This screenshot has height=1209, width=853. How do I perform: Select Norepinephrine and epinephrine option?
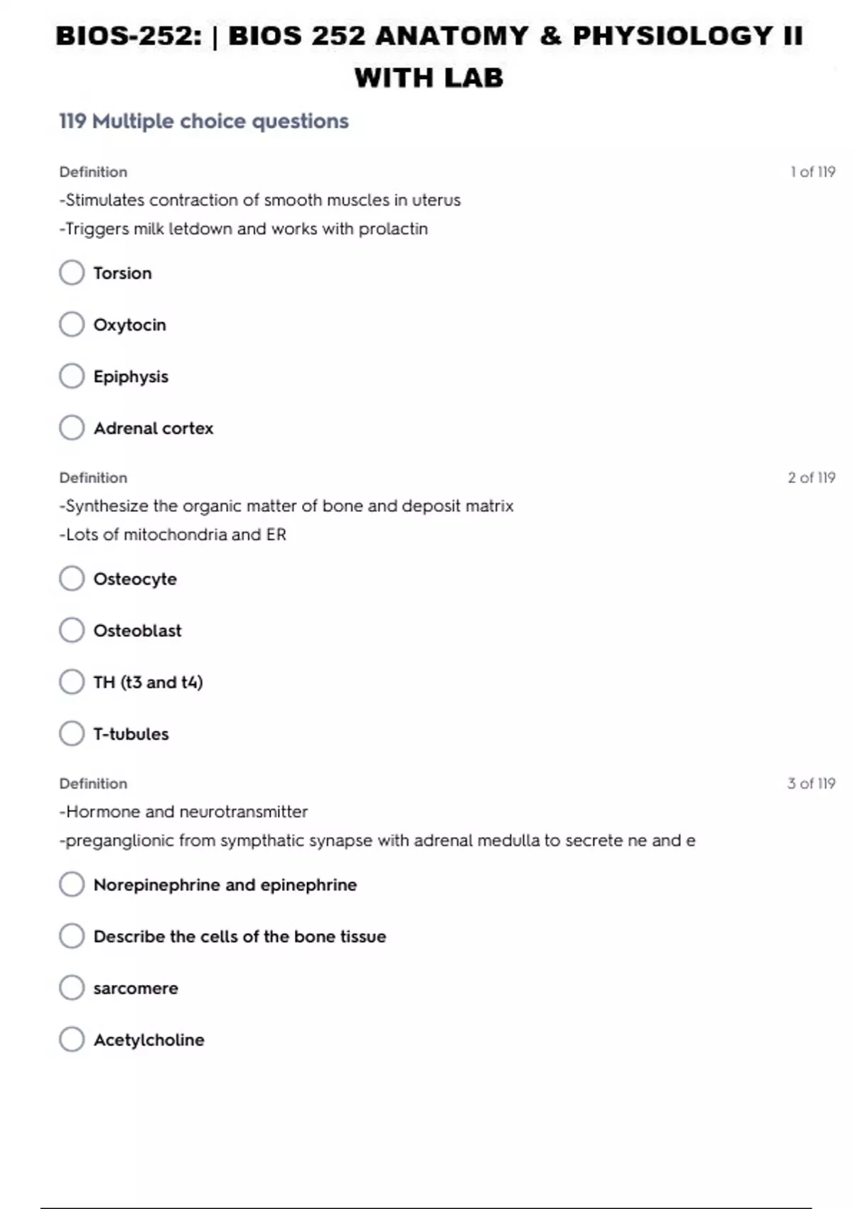click(x=72, y=885)
